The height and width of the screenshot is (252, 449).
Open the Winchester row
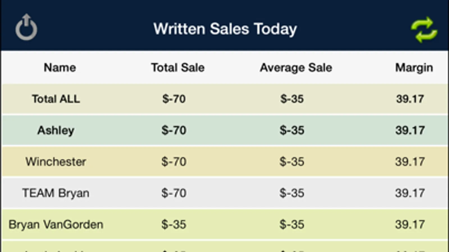56,162
